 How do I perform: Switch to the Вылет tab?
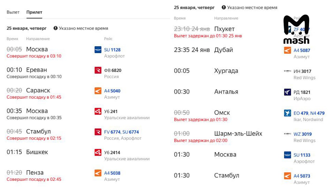click(13, 12)
